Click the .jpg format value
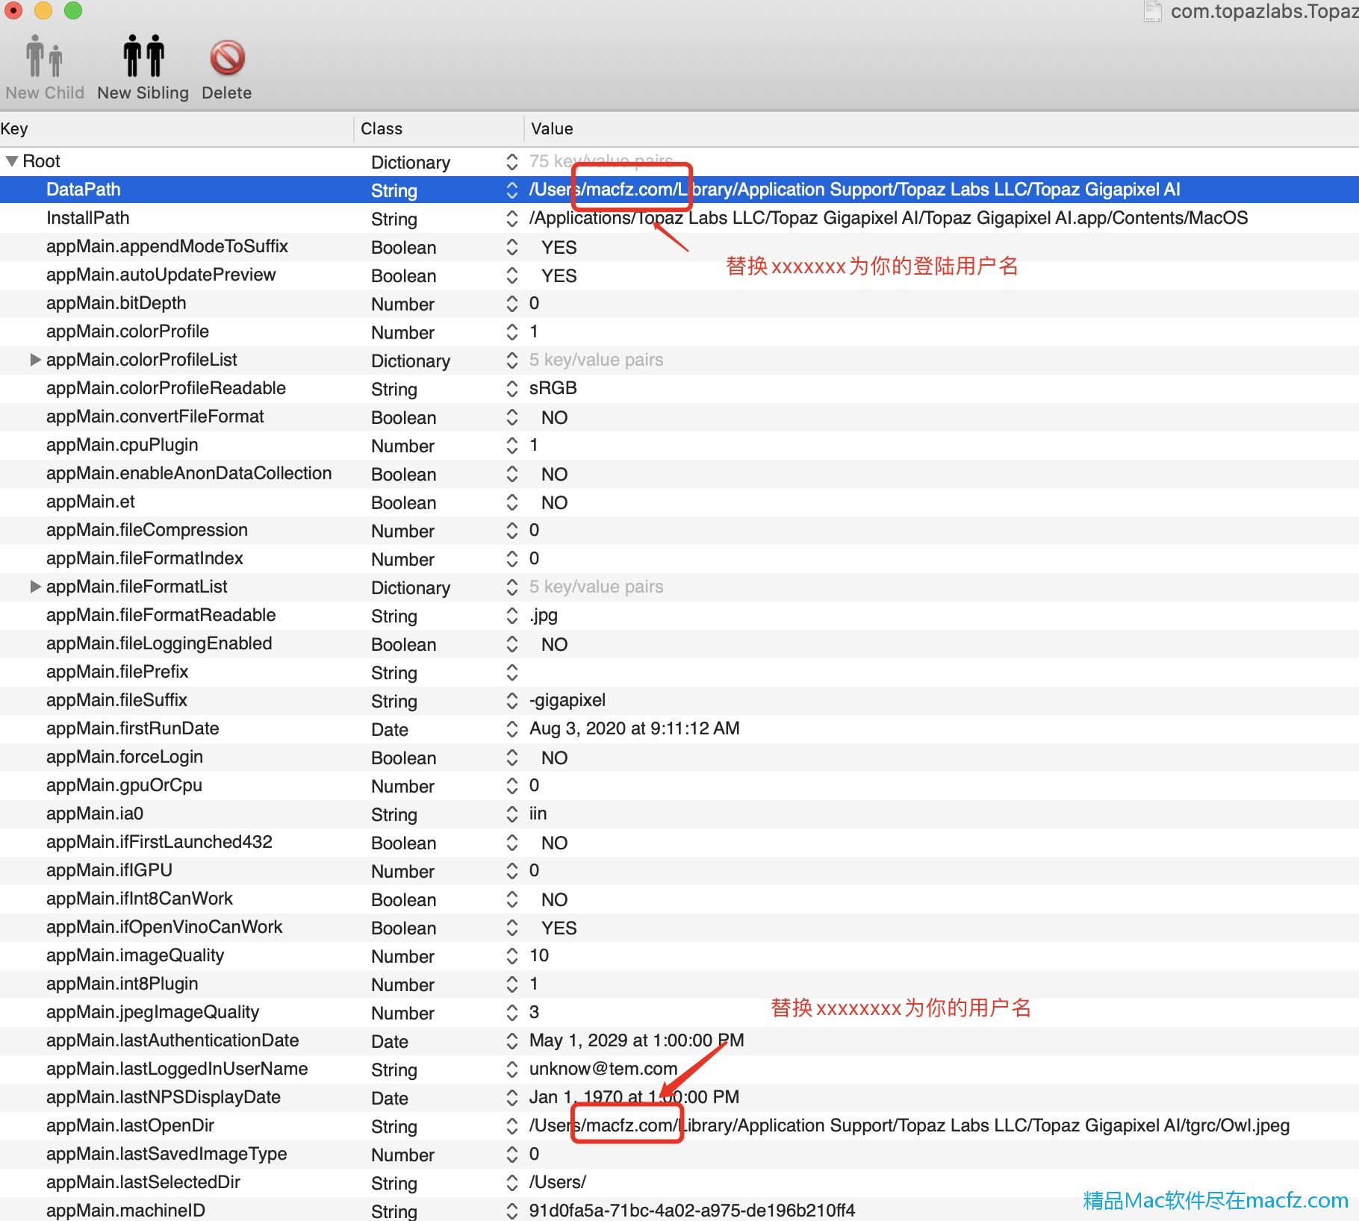Screen dimensions: 1359x1221 544,616
